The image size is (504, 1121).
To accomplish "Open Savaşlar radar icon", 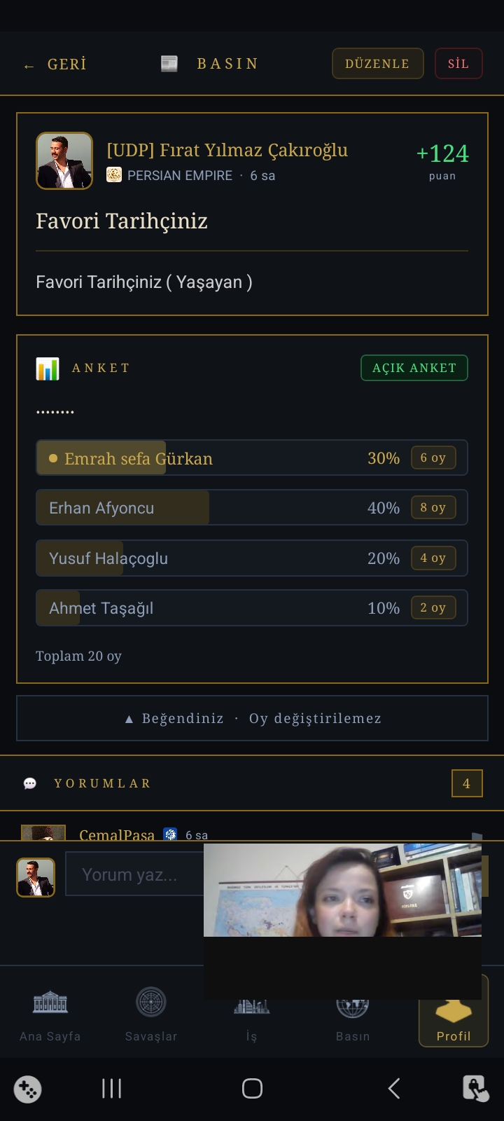I will coord(150,1003).
